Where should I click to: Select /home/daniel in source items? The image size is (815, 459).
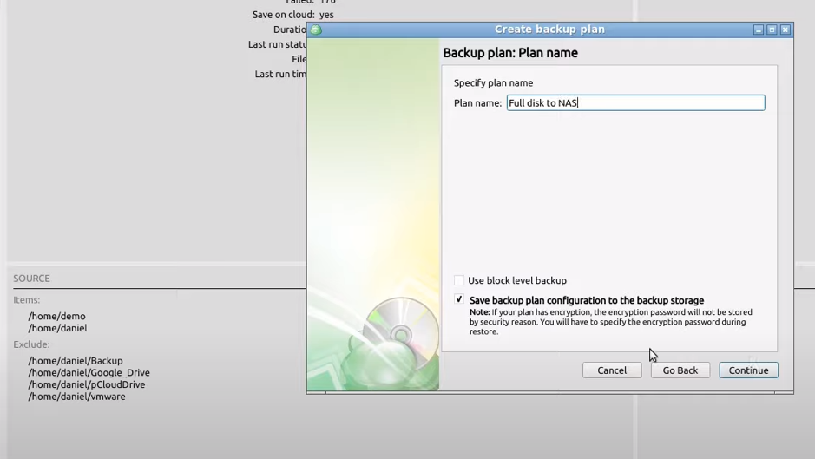(x=57, y=328)
